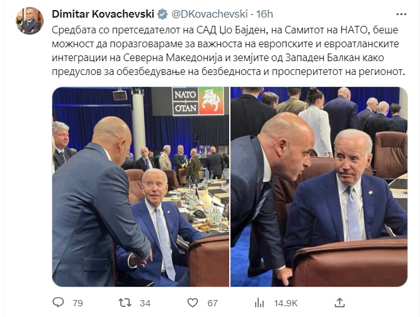This screenshot has width=420, height=317.
Task: Open the @DKovachevski handle link
Action: 209,14
